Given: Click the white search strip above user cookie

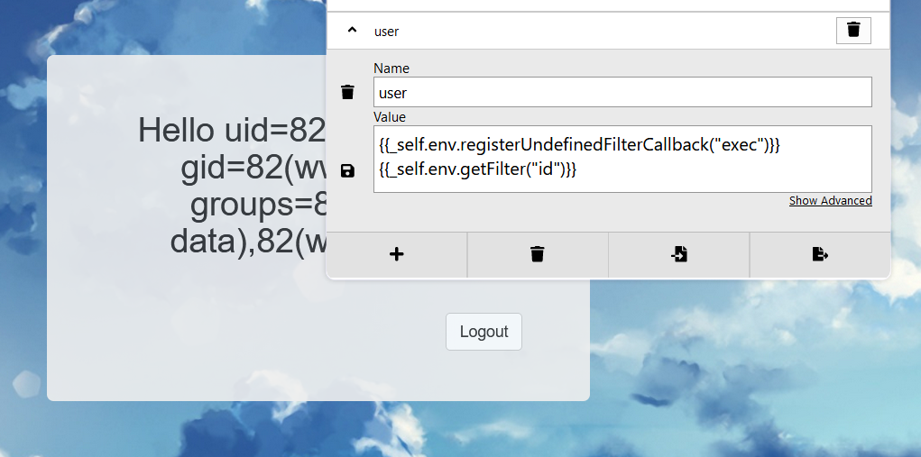Looking at the screenshot, I should pos(608,5).
